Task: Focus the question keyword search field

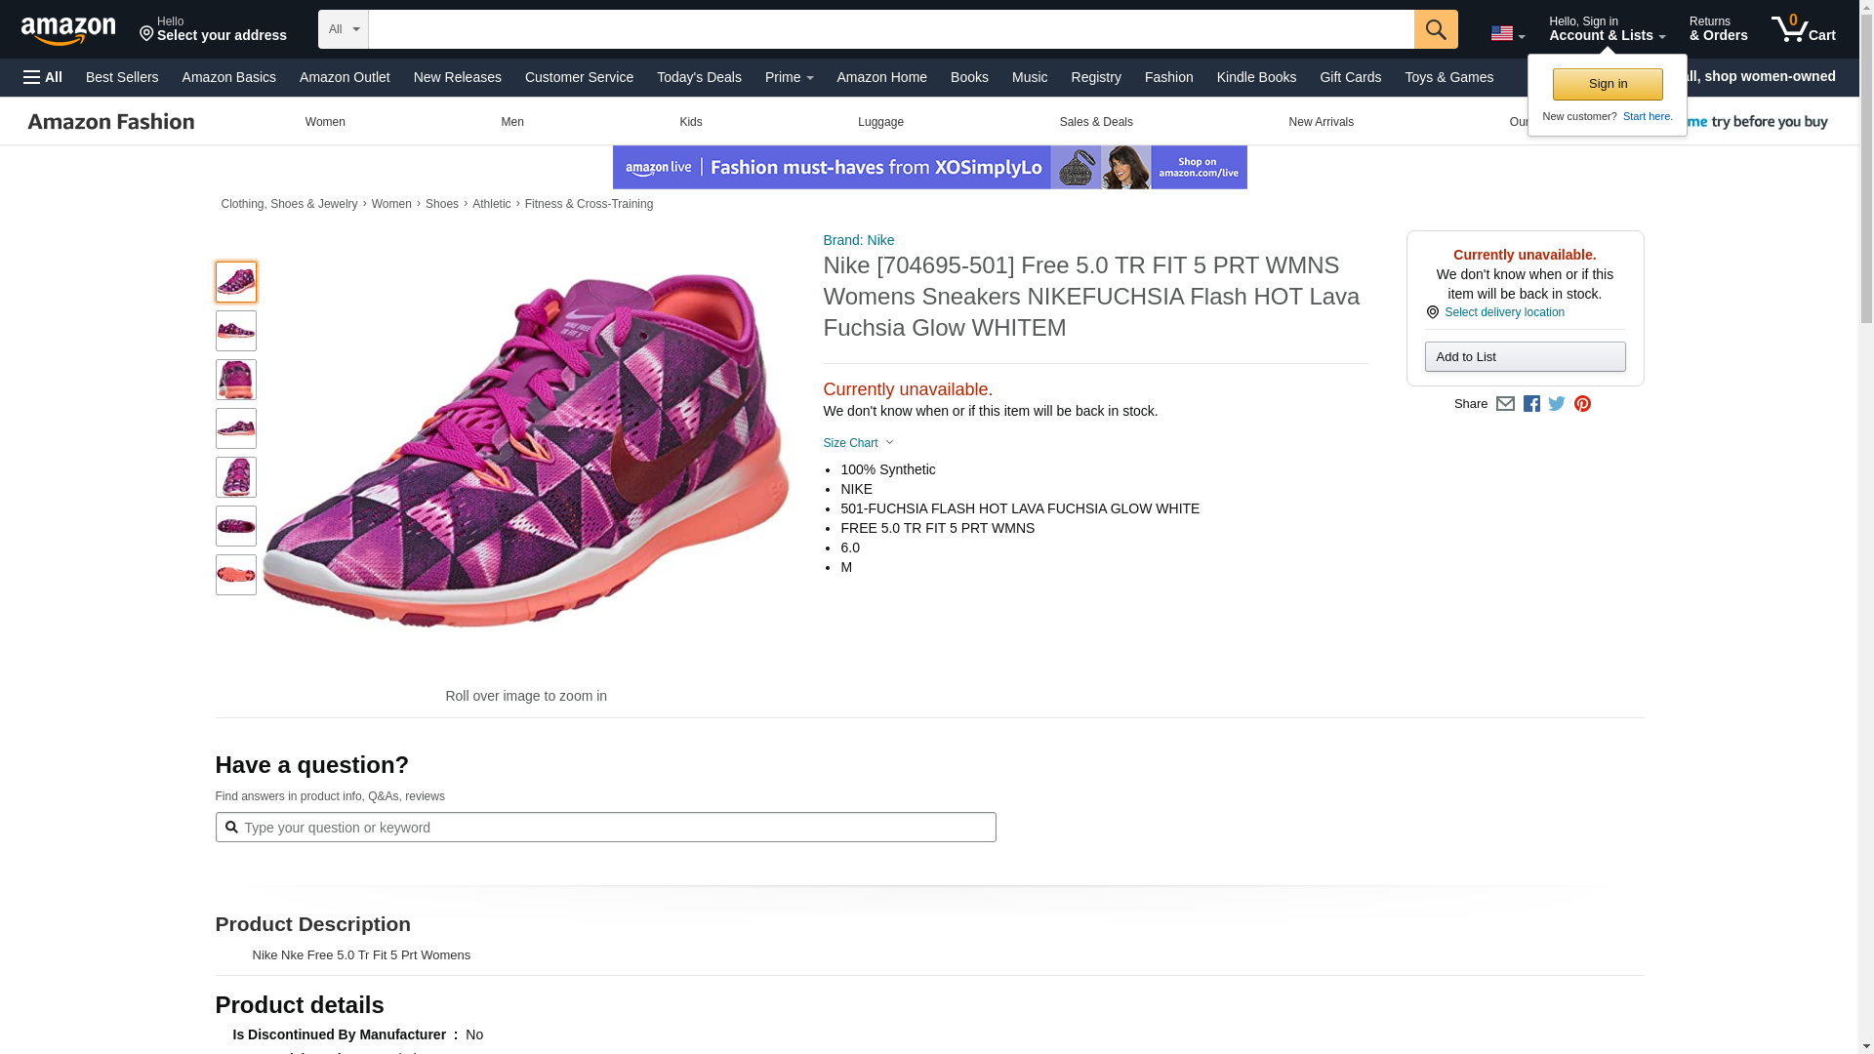Action: [615, 828]
